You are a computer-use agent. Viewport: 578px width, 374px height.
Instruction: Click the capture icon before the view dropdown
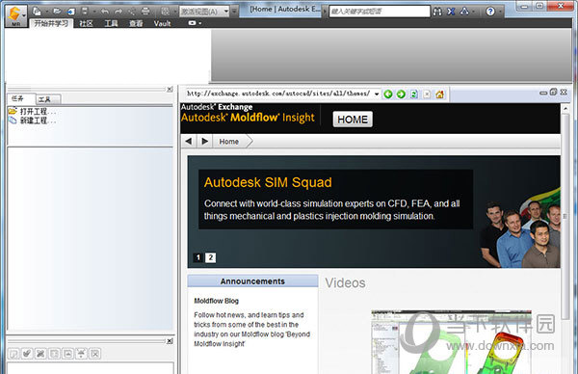pos(166,12)
